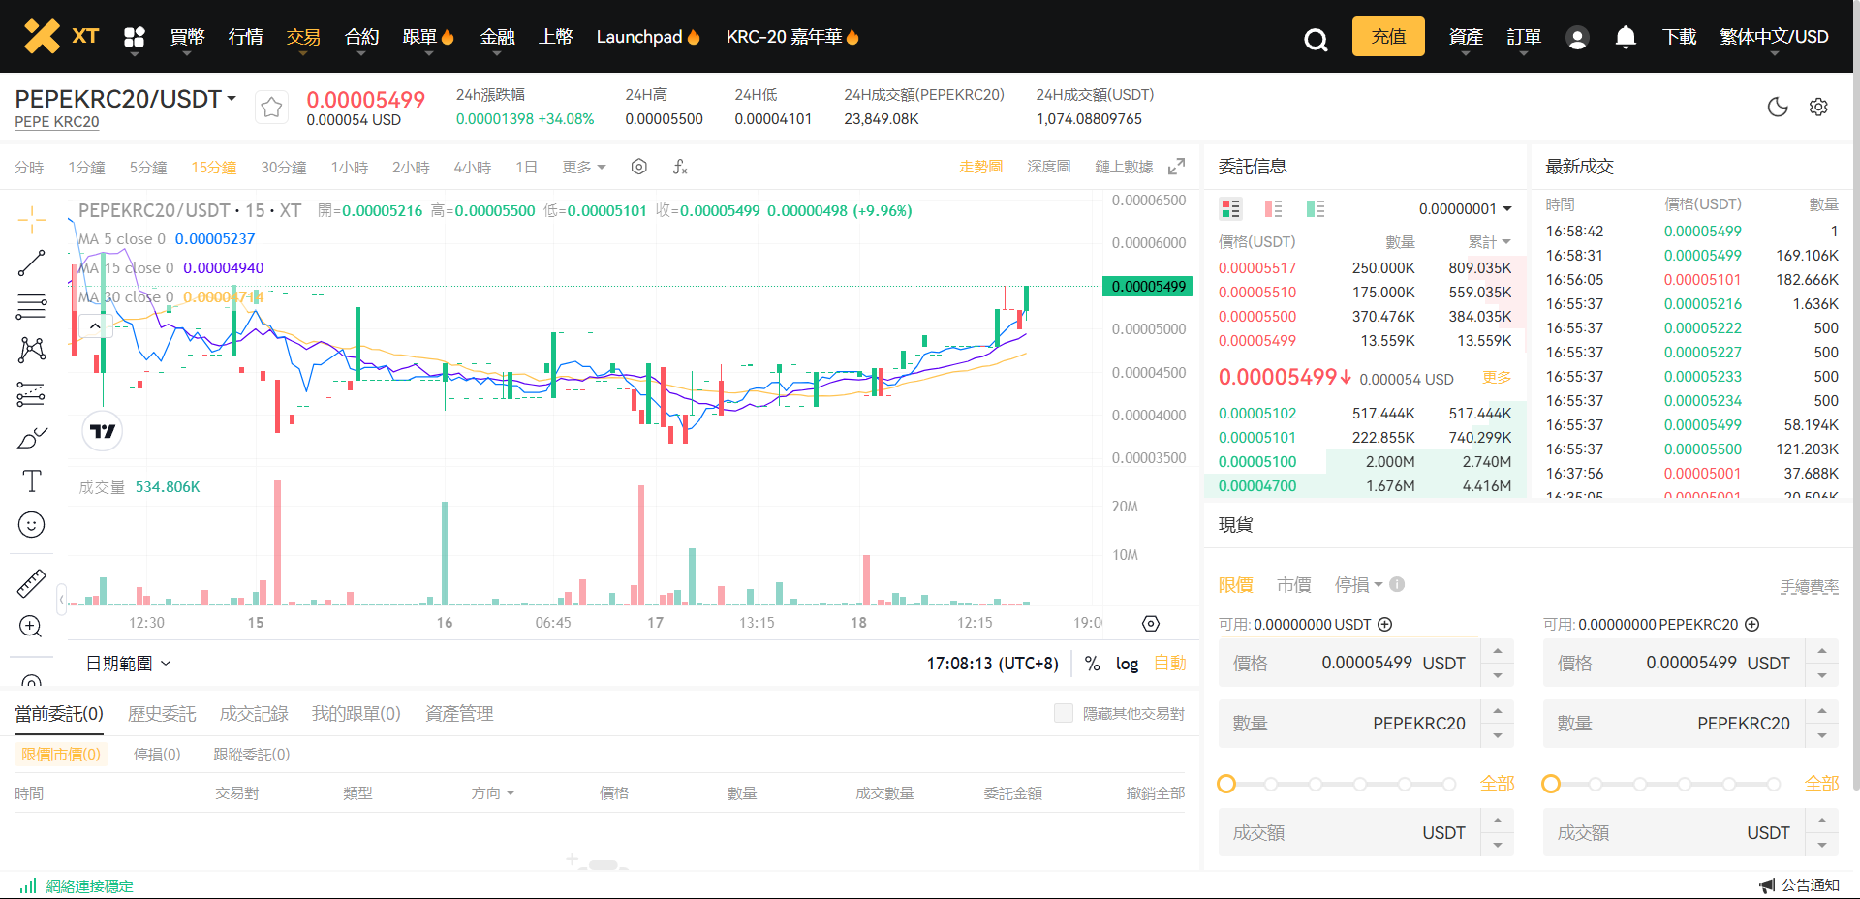This screenshot has width=1860, height=899.
Task: Expand the more chart intervals dropdown
Action: tap(584, 167)
